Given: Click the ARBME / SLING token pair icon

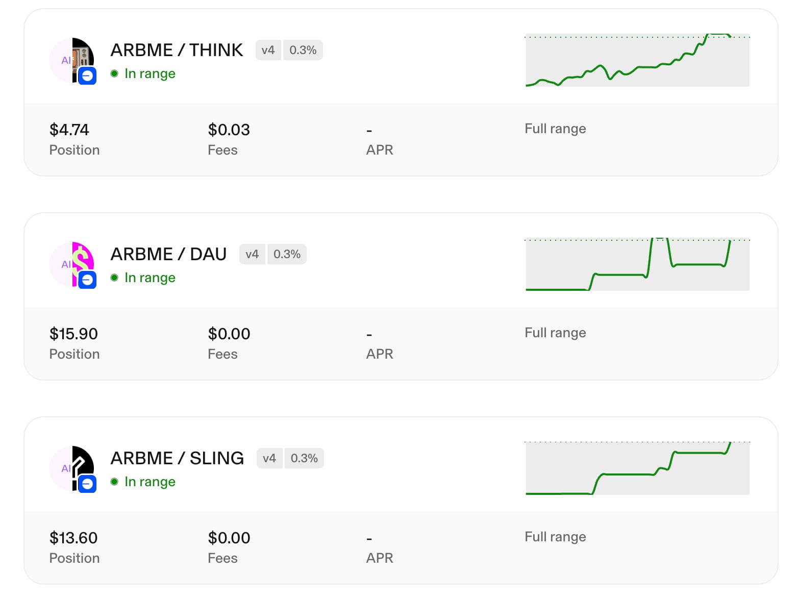Looking at the screenshot, I should [72, 468].
